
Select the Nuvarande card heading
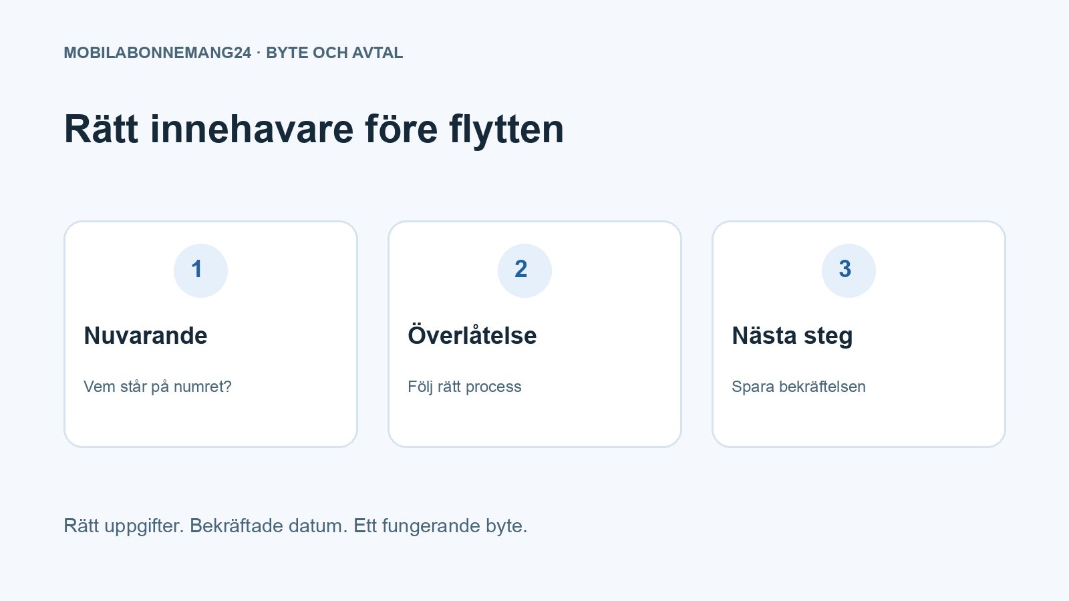click(x=146, y=335)
